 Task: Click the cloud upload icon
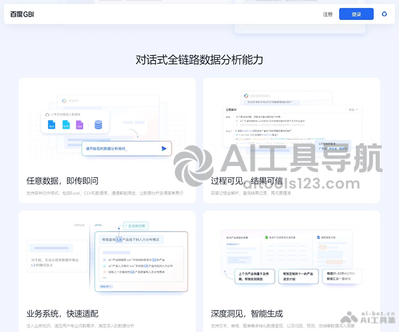[x=47, y=115]
